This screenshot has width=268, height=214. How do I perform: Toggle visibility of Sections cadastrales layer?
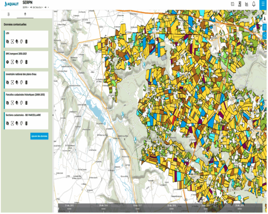pyautogui.click(x=7, y=123)
